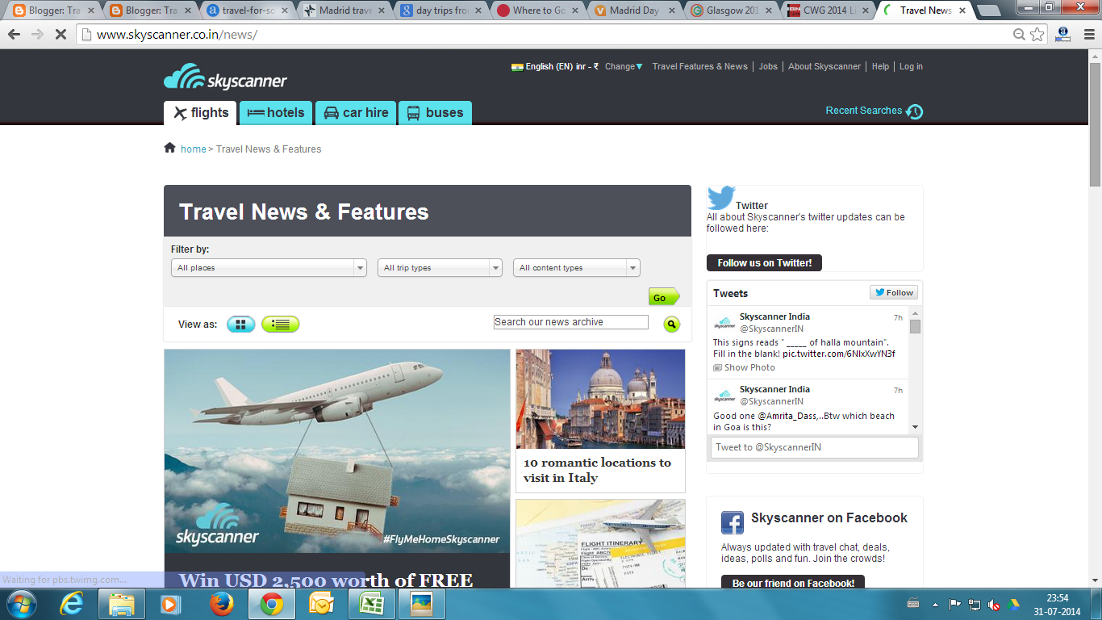Open About Skyscanner link

(824, 67)
